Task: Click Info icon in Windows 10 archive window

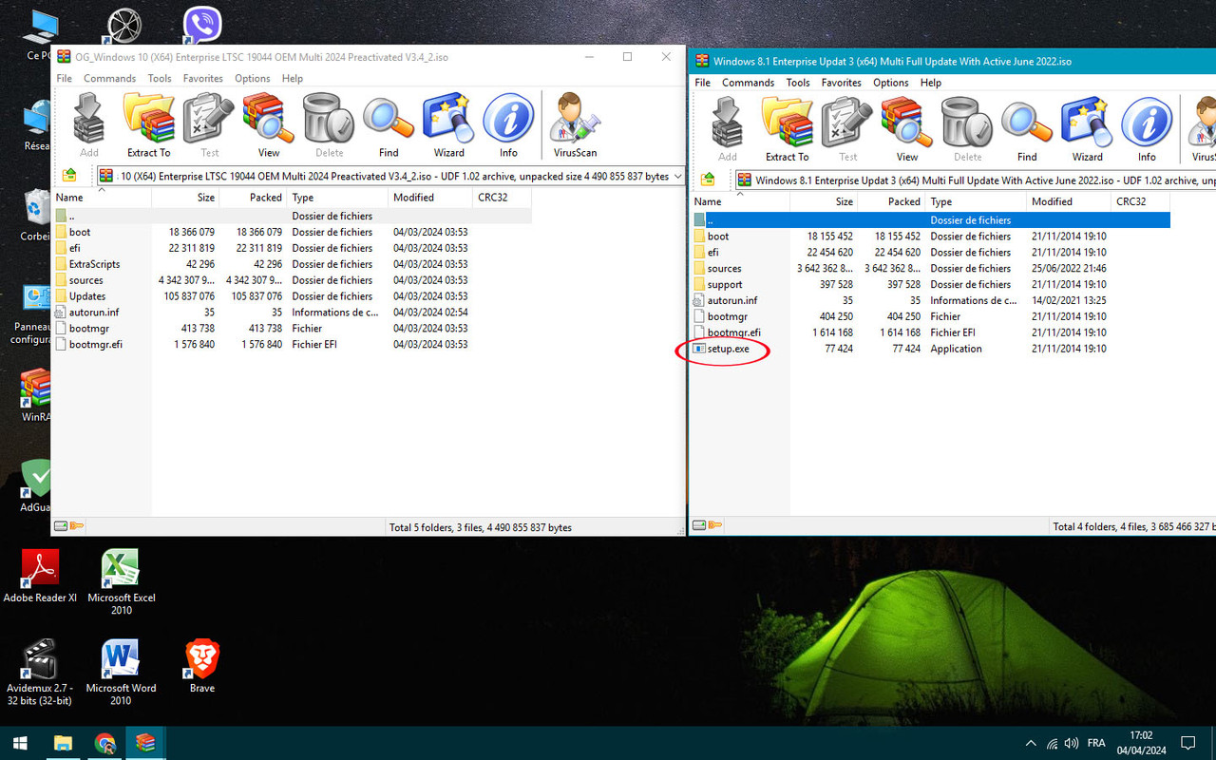Action: pyautogui.click(x=508, y=125)
